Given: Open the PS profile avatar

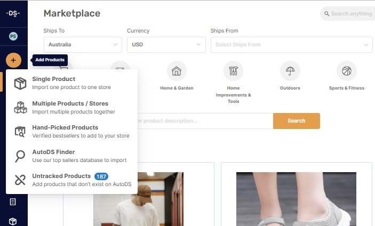Looking at the screenshot, I should pos(13,36).
